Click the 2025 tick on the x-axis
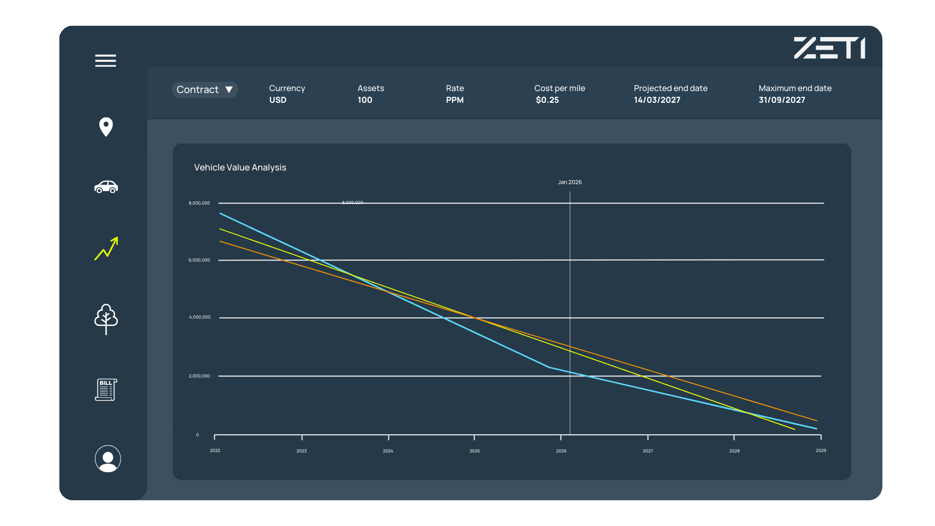Screen dimensions: 935x526 pyautogui.click(x=474, y=451)
